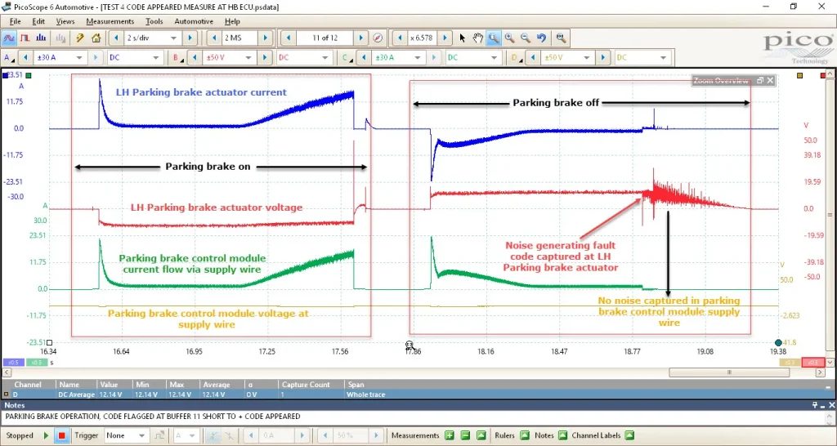Open the Views menu
Image resolution: width=837 pixels, height=446 pixels.
(65, 21)
